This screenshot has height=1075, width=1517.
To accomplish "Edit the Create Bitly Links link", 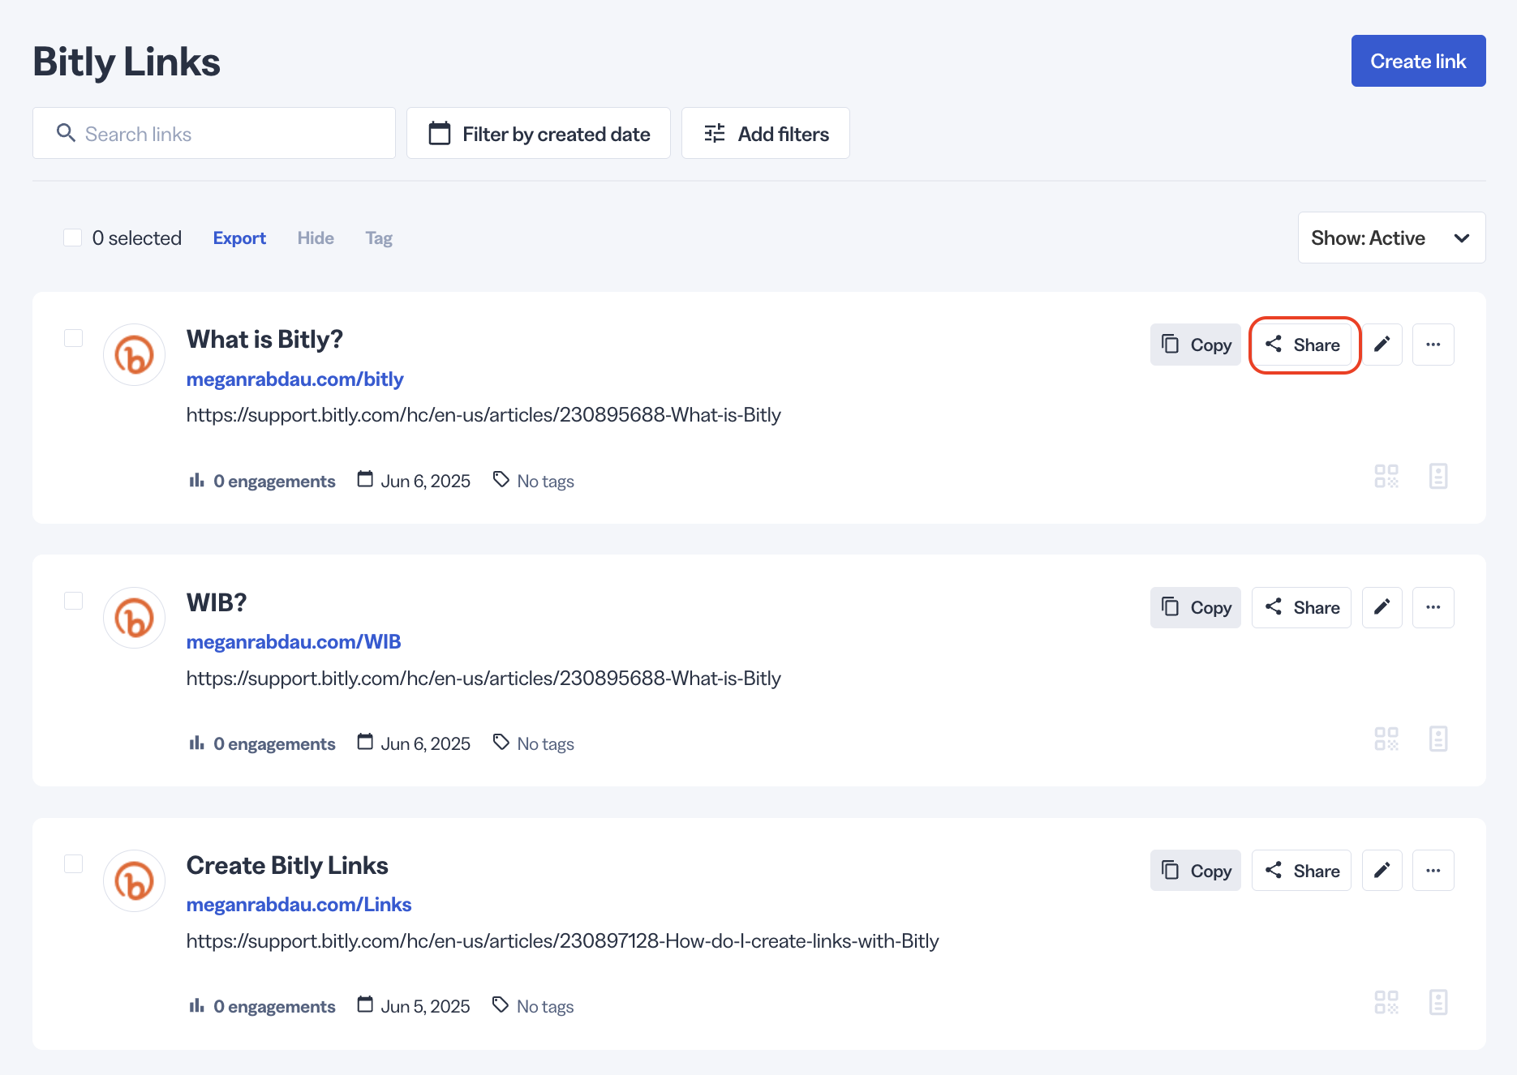I will click(1382, 870).
